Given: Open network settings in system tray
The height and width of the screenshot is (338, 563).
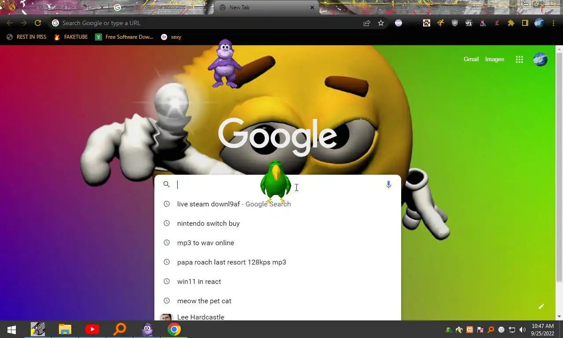Looking at the screenshot, I should click(512, 330).
